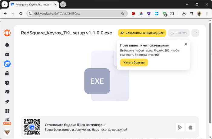Open the stacked documents sidebar icon
Screen dimensions: 212x139
pyautogui.click(x=7, y=73)
